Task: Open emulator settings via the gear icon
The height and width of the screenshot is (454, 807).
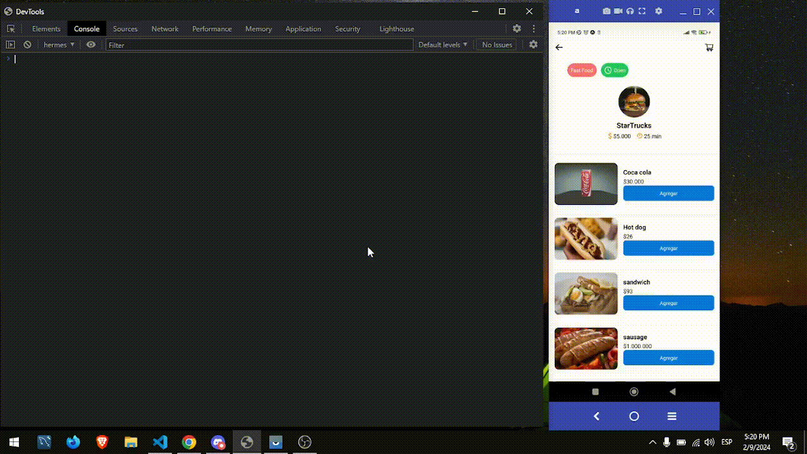Action: 658,11
